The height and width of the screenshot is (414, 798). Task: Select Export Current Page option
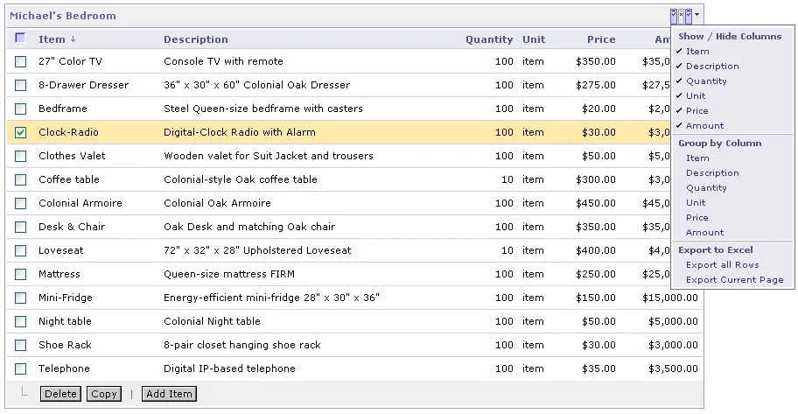click(734, 279)
